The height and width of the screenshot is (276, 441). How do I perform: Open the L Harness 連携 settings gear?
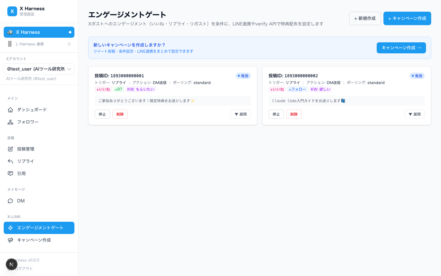(x=69, y=44)
